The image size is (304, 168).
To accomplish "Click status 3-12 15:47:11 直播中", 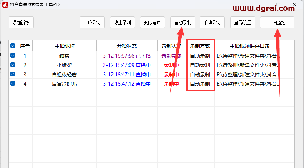I will tap(127, 75).
